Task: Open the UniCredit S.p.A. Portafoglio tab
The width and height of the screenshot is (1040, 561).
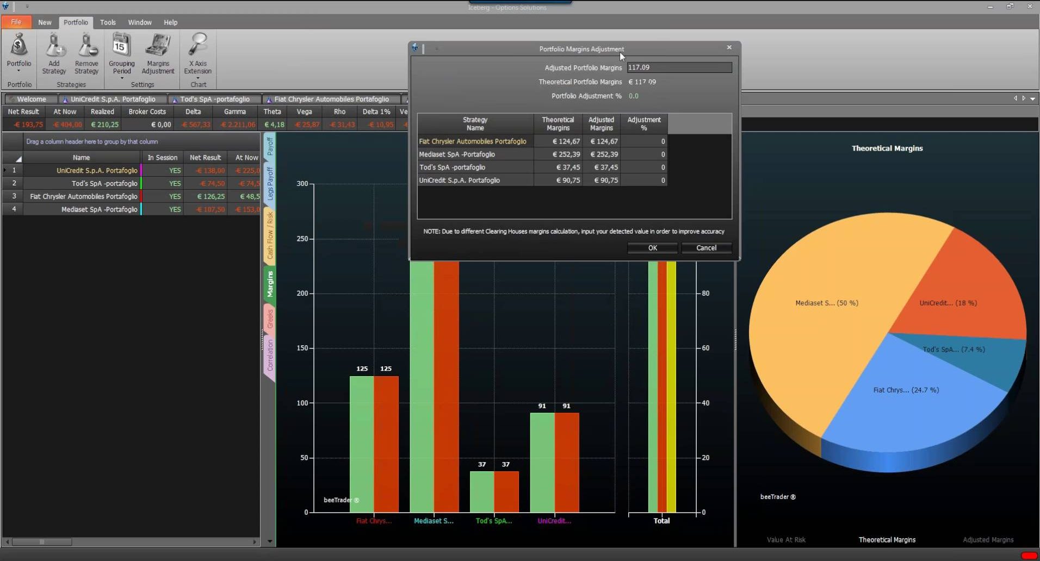Action: click(x=113, y=99)
